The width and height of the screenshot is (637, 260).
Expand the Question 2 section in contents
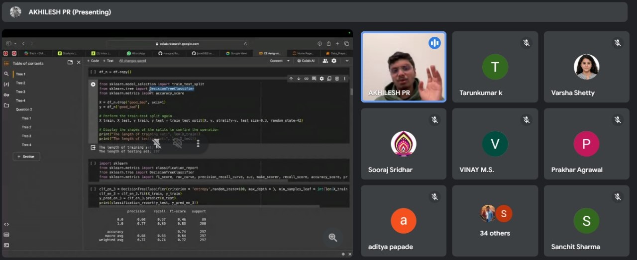point(24,109)
